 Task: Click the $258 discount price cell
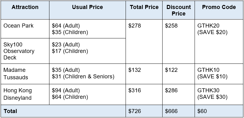(x=178, y=42)
